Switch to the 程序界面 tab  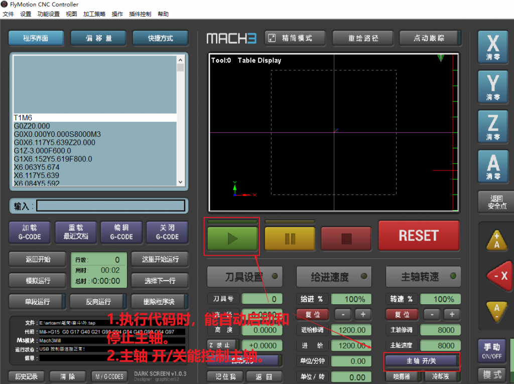point(36,38)
